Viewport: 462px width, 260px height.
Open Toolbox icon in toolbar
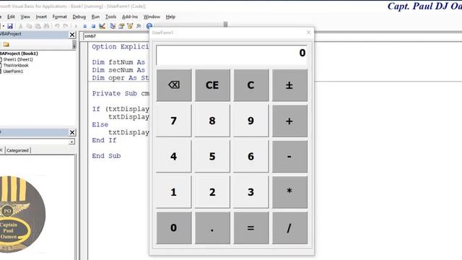(139, 26)
